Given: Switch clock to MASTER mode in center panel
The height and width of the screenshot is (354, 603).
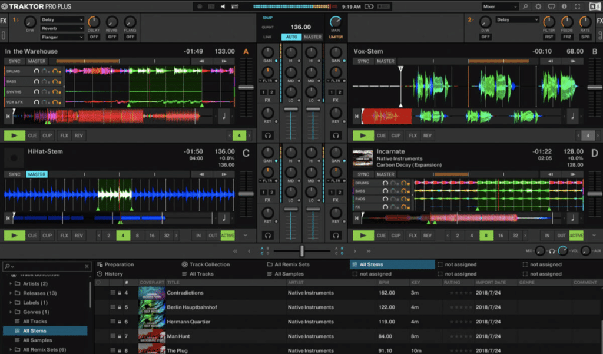Looking at the screenshot, I should tap(313, 37).
